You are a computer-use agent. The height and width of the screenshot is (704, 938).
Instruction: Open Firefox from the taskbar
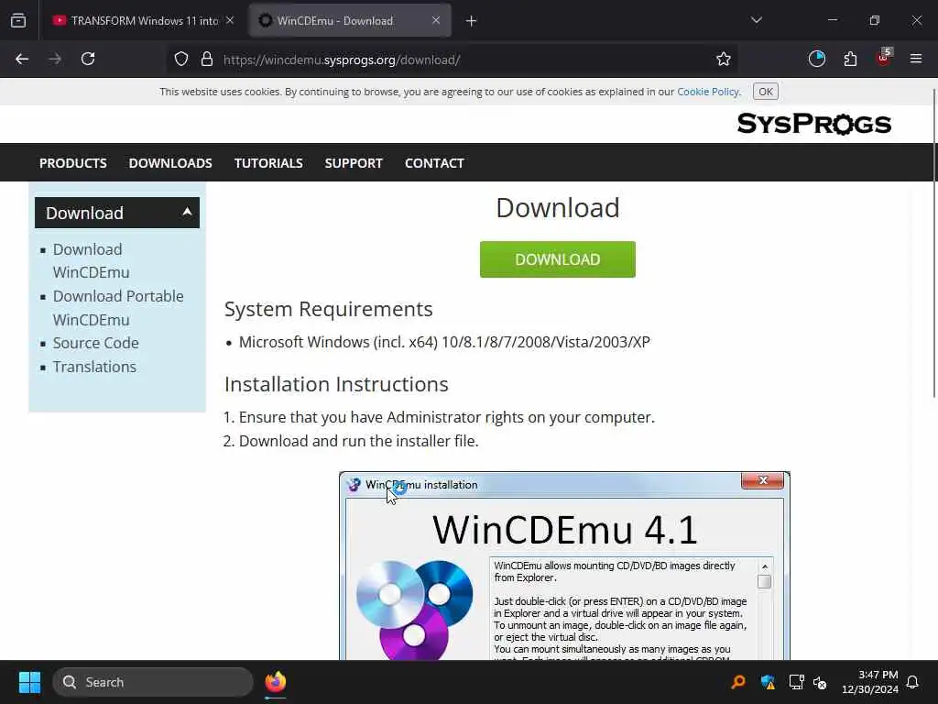275,682
